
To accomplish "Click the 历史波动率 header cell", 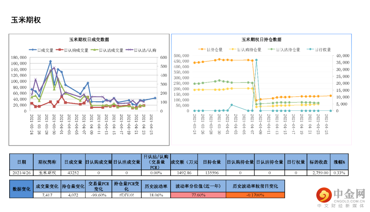I will [156, 186].
